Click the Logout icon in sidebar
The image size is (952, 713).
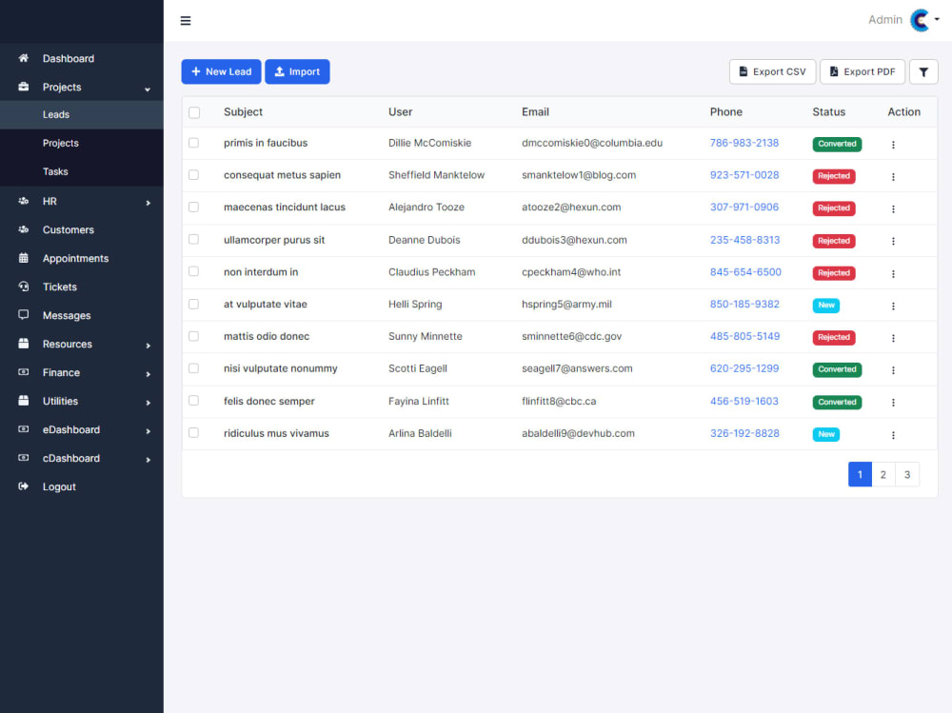23,486
